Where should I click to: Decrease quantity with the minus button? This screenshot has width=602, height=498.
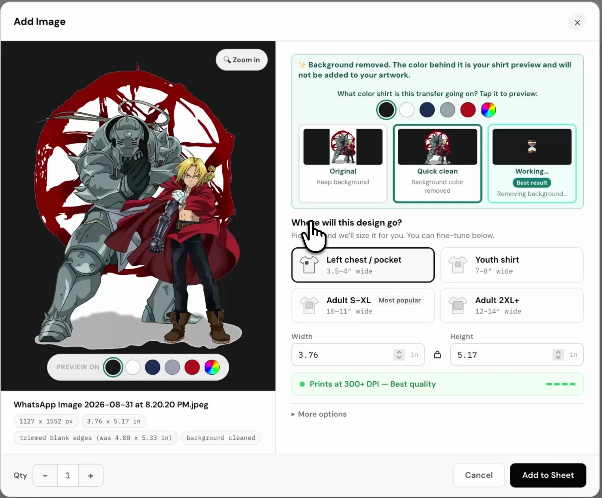(45, 476)
